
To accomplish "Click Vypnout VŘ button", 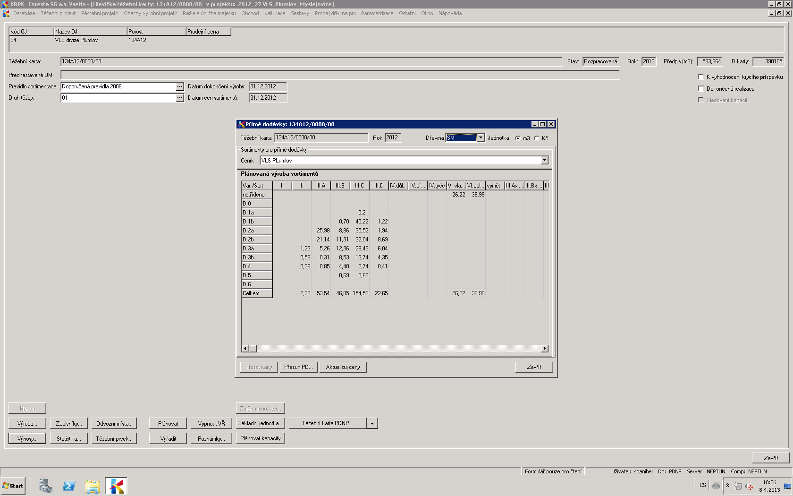I will [x=211, y=424].
